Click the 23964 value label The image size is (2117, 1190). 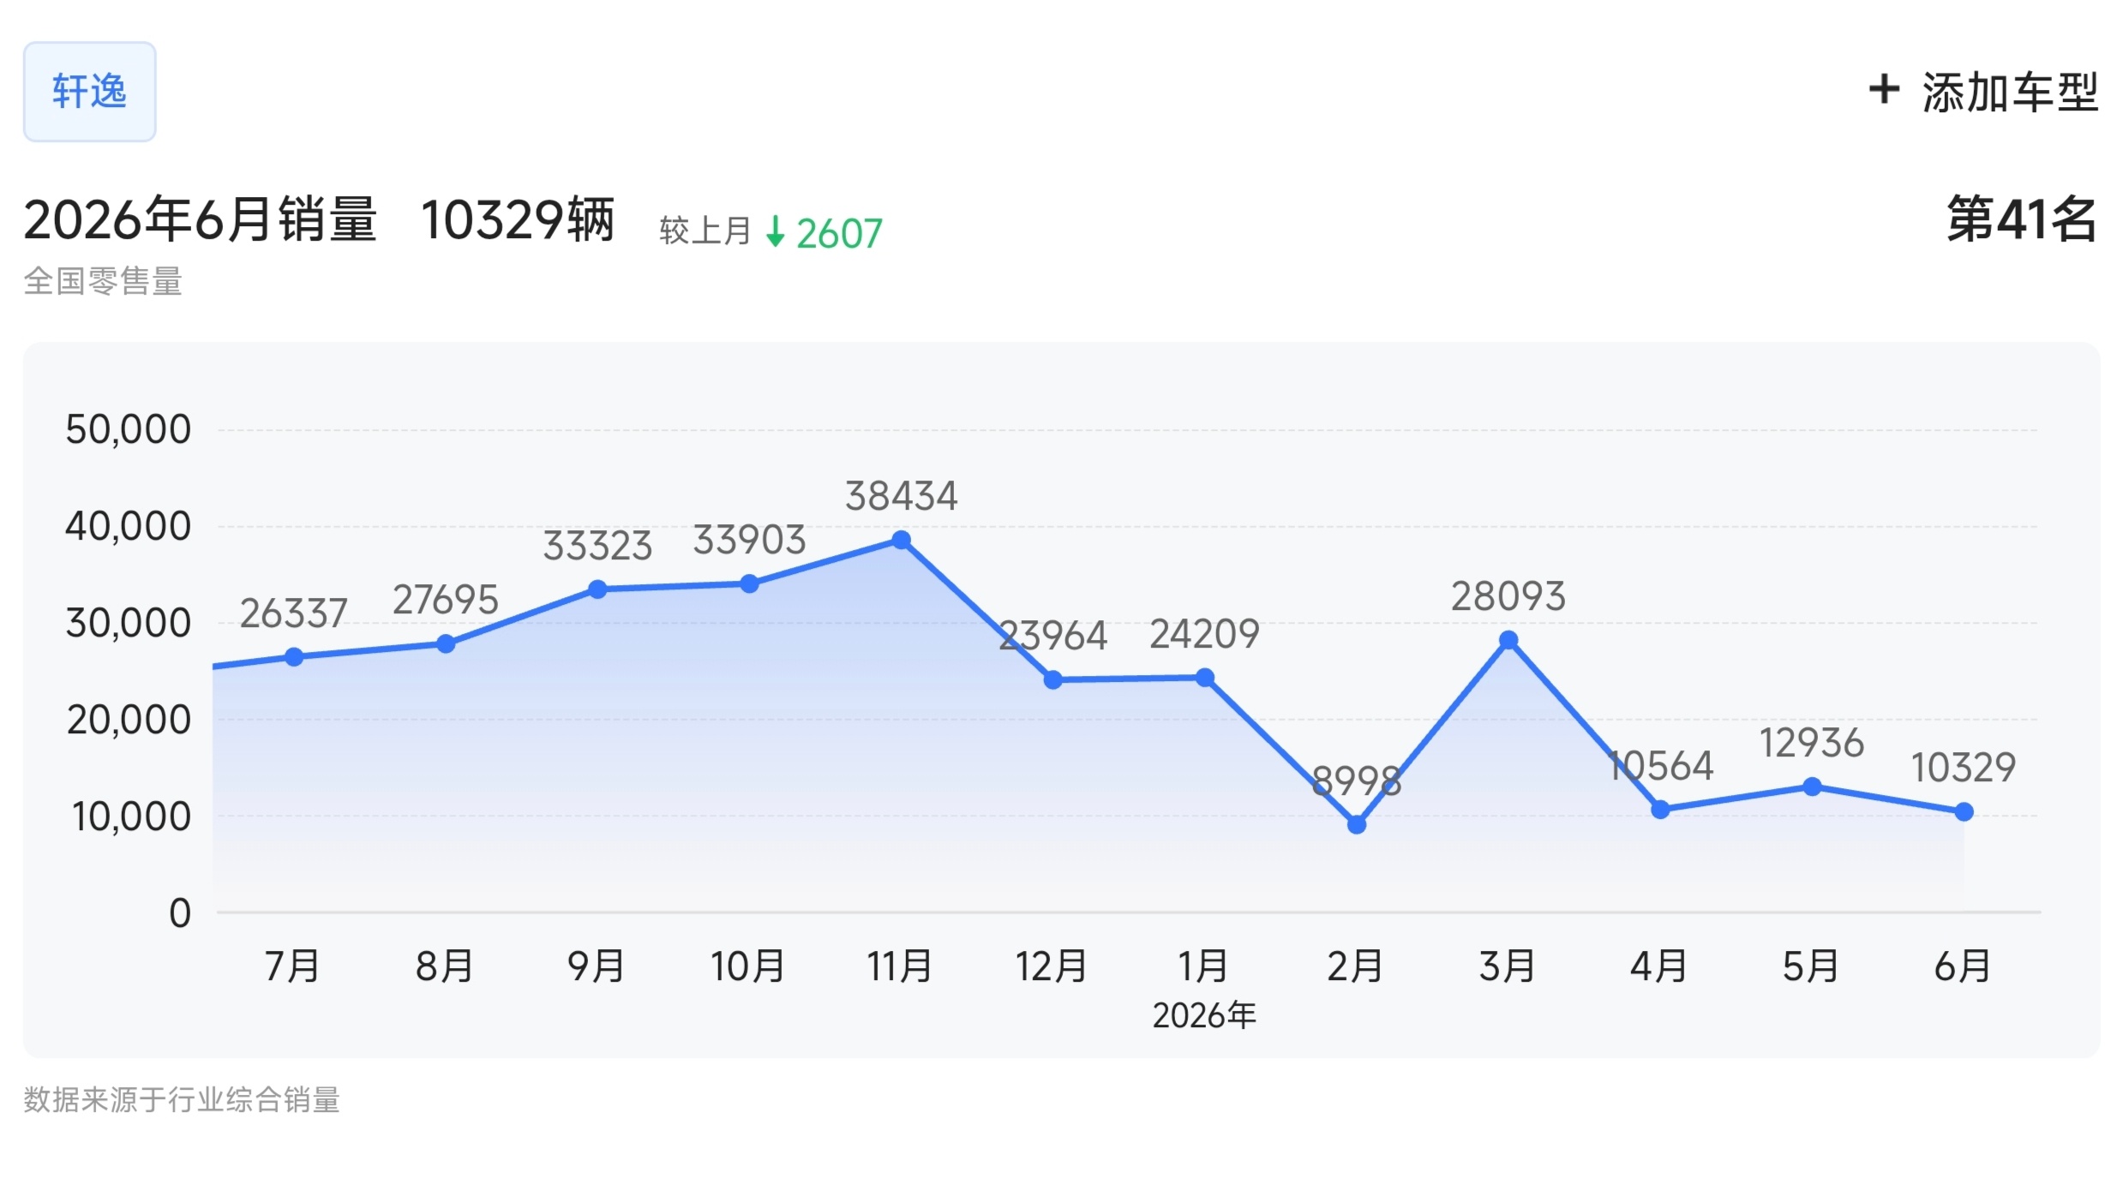(x=1053, y=636)
